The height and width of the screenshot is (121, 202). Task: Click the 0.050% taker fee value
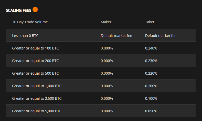[x=151, y=111]
